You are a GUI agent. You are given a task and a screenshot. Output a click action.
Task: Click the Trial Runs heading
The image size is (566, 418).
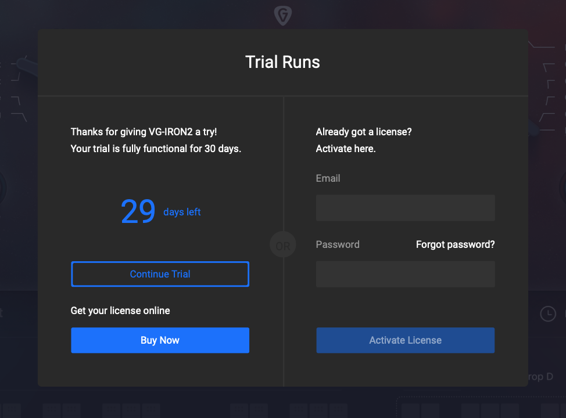point(282,62)
